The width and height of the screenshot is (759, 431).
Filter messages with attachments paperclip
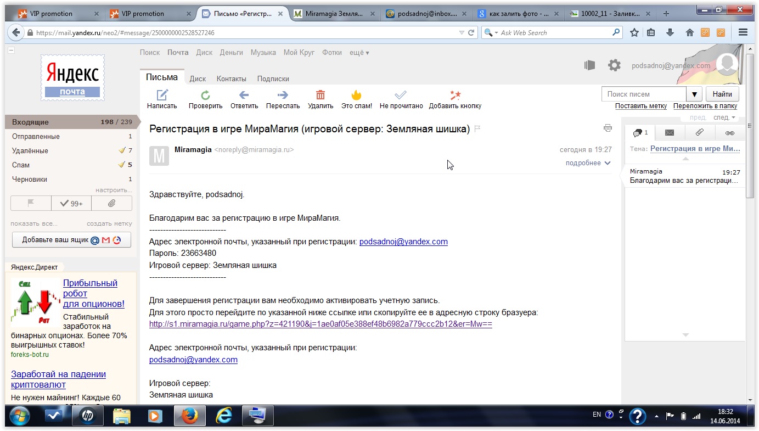point(111,203)
